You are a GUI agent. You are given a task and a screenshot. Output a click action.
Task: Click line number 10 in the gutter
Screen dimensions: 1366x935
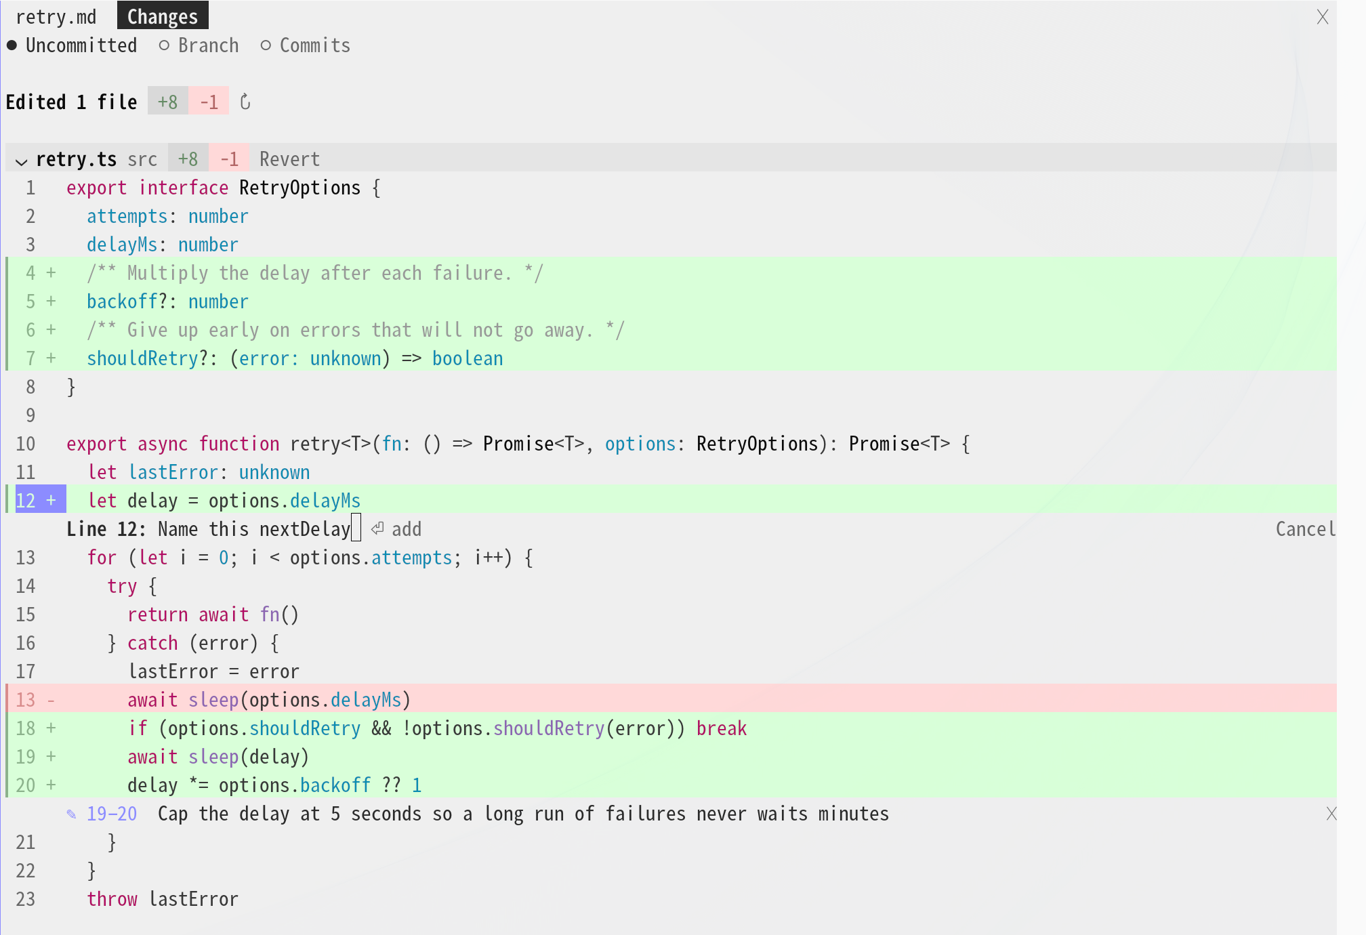[26, 444]
